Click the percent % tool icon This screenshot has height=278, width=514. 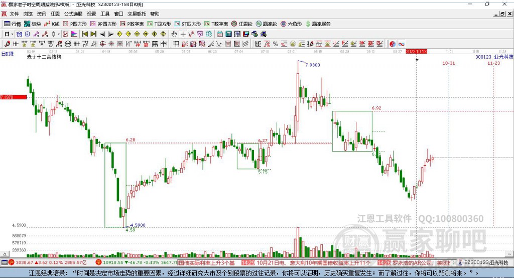click(276, 44)
